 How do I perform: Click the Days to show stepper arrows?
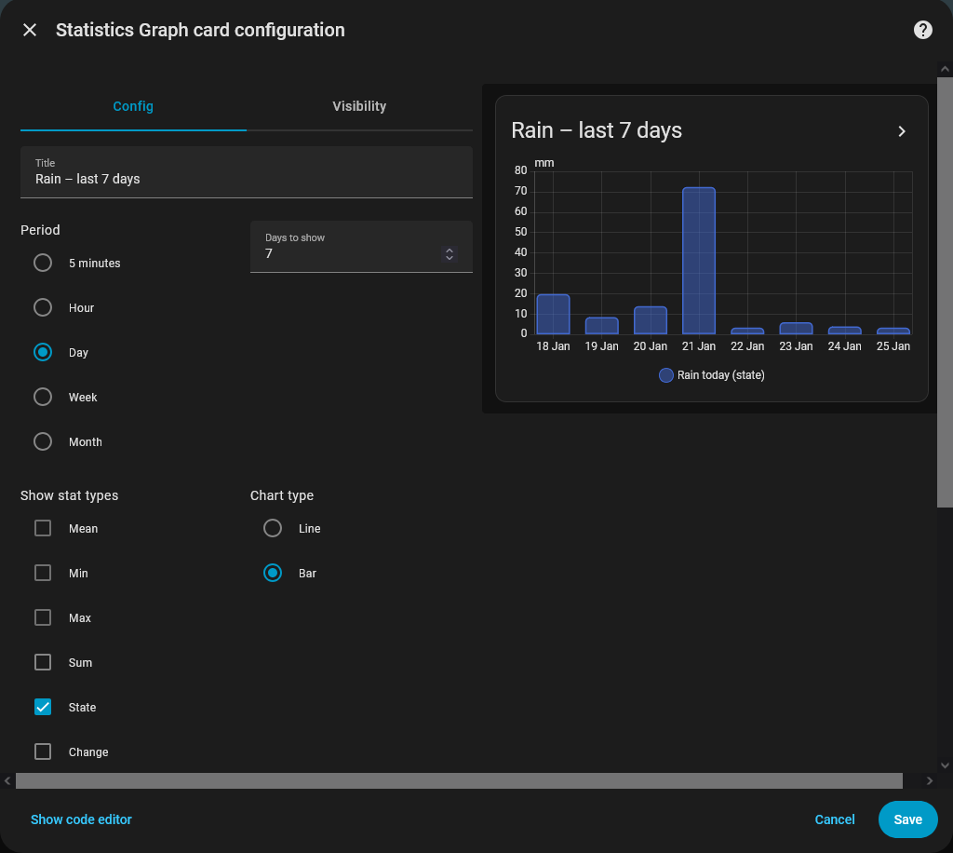click(450, 253)
